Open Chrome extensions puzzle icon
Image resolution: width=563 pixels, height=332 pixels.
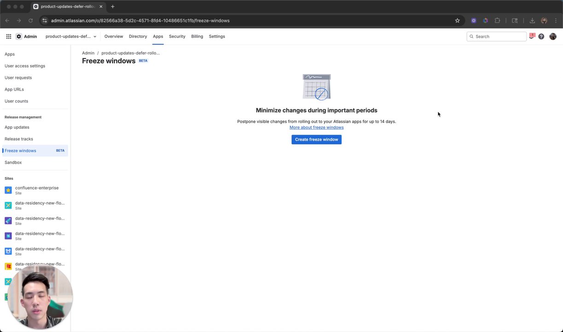(x=497, y=20)
